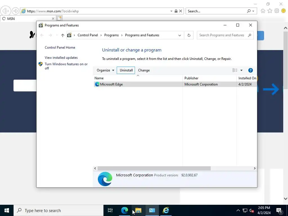
Task: Select the Microsoft Edge program row
Action: click(x=175, y=84)
